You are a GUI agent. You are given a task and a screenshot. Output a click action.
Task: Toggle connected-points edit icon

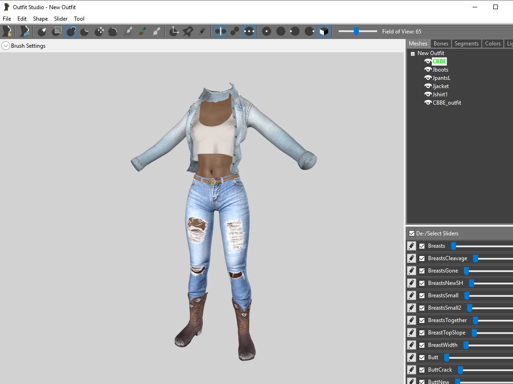click(234, 31)
